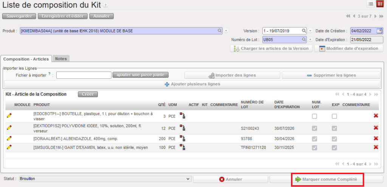
Task: Open calendar for Date de Création
Action: click(x=379, y=31)
